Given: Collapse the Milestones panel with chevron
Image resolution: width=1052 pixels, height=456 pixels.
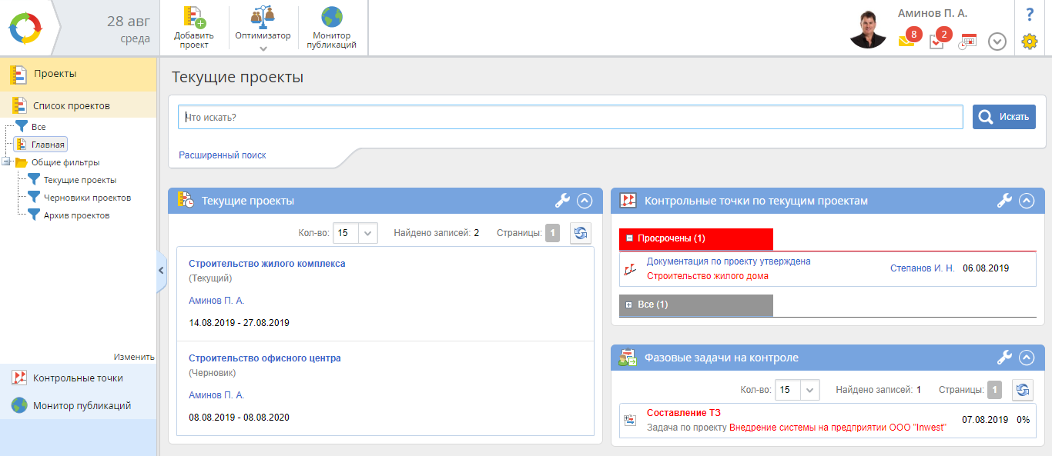Looking at the screenshot, I should coord(1026,201).
